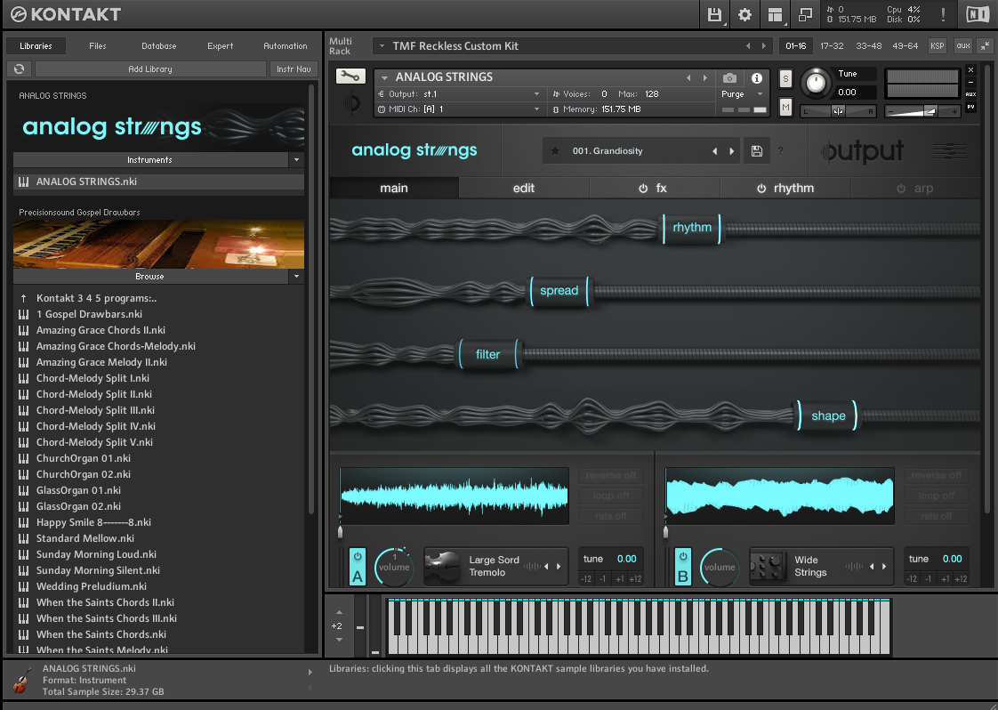The width and height of the screenshot is (998, 710).
Task: Open the workspace layout icon
Action: [x=775, y=14]
